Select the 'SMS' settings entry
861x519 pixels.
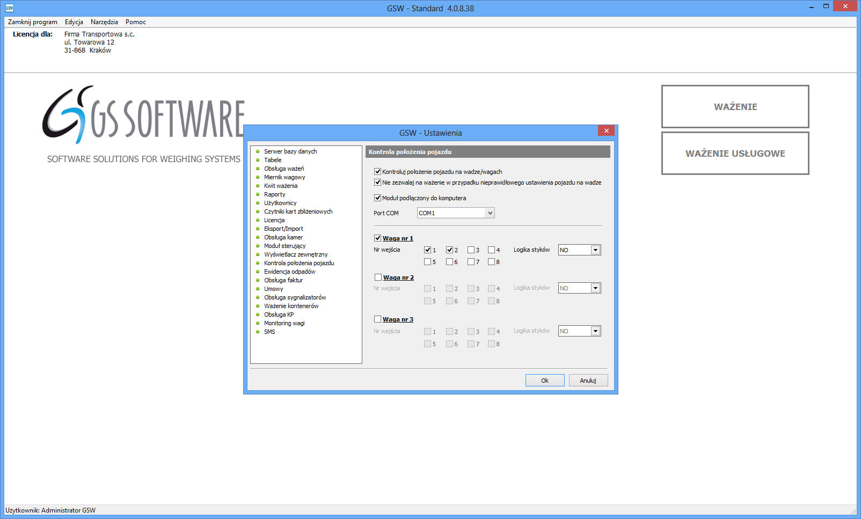pyautogui.click(x=269, y=332)
